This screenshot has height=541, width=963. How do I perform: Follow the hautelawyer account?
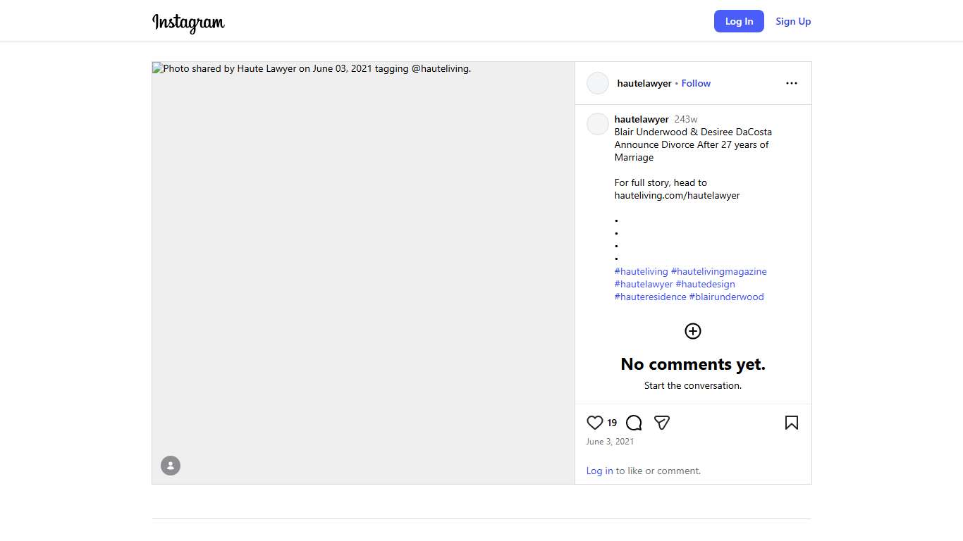696,83
